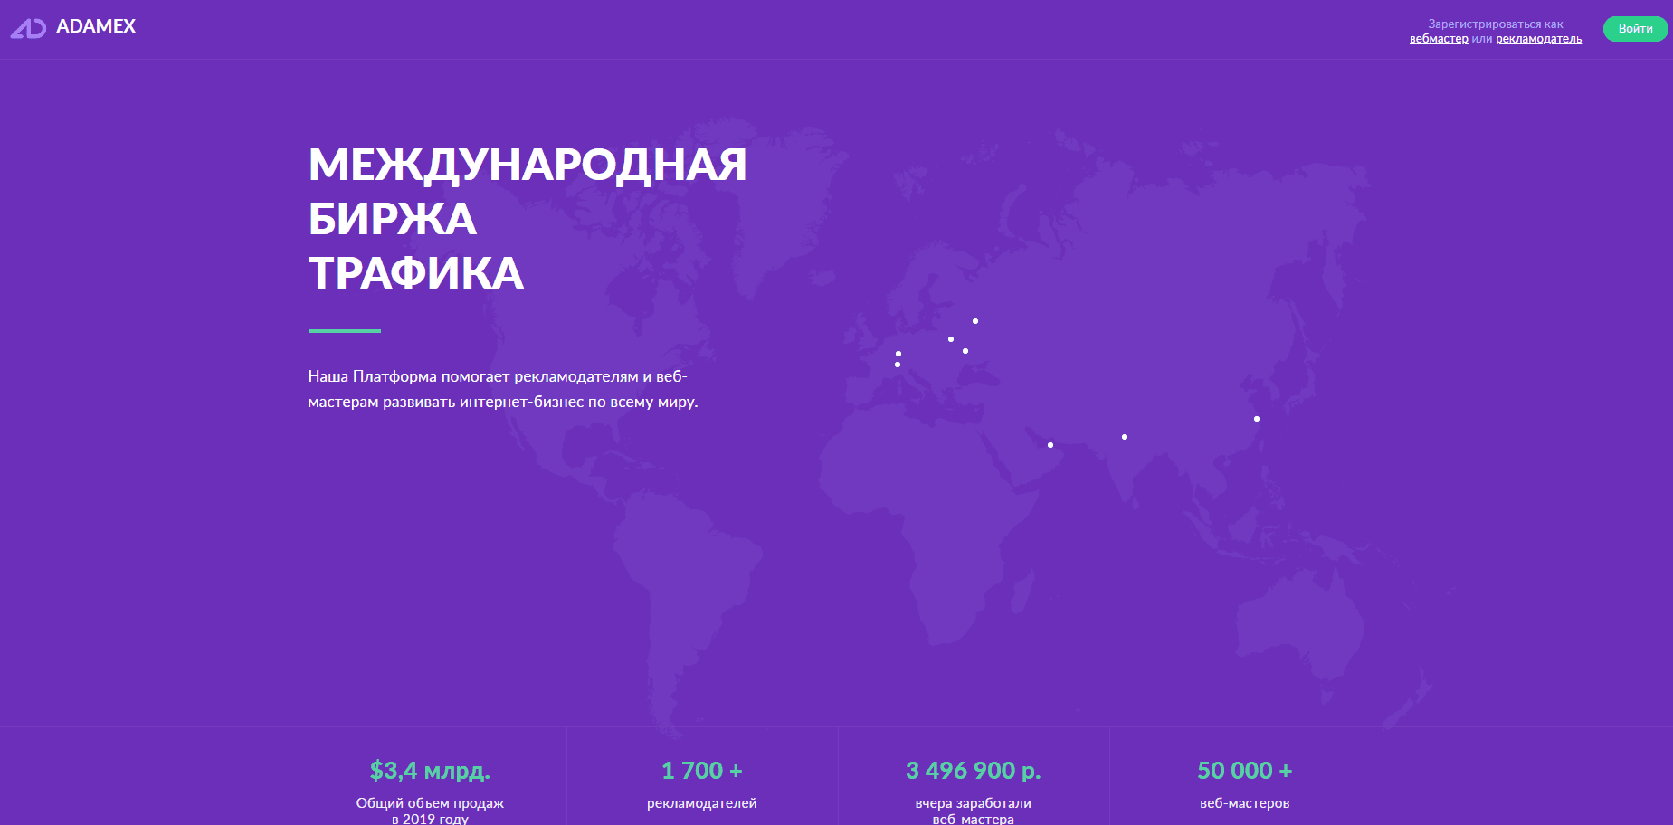Viewport: 1673px width, 825px height.
Task: Click the map dot on the Arabian Peninsula
Action: tap(1050, 445)
